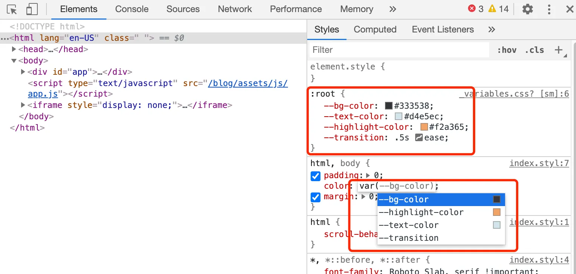Open the Network panel
576x274 pixels.
coord(234,9)
